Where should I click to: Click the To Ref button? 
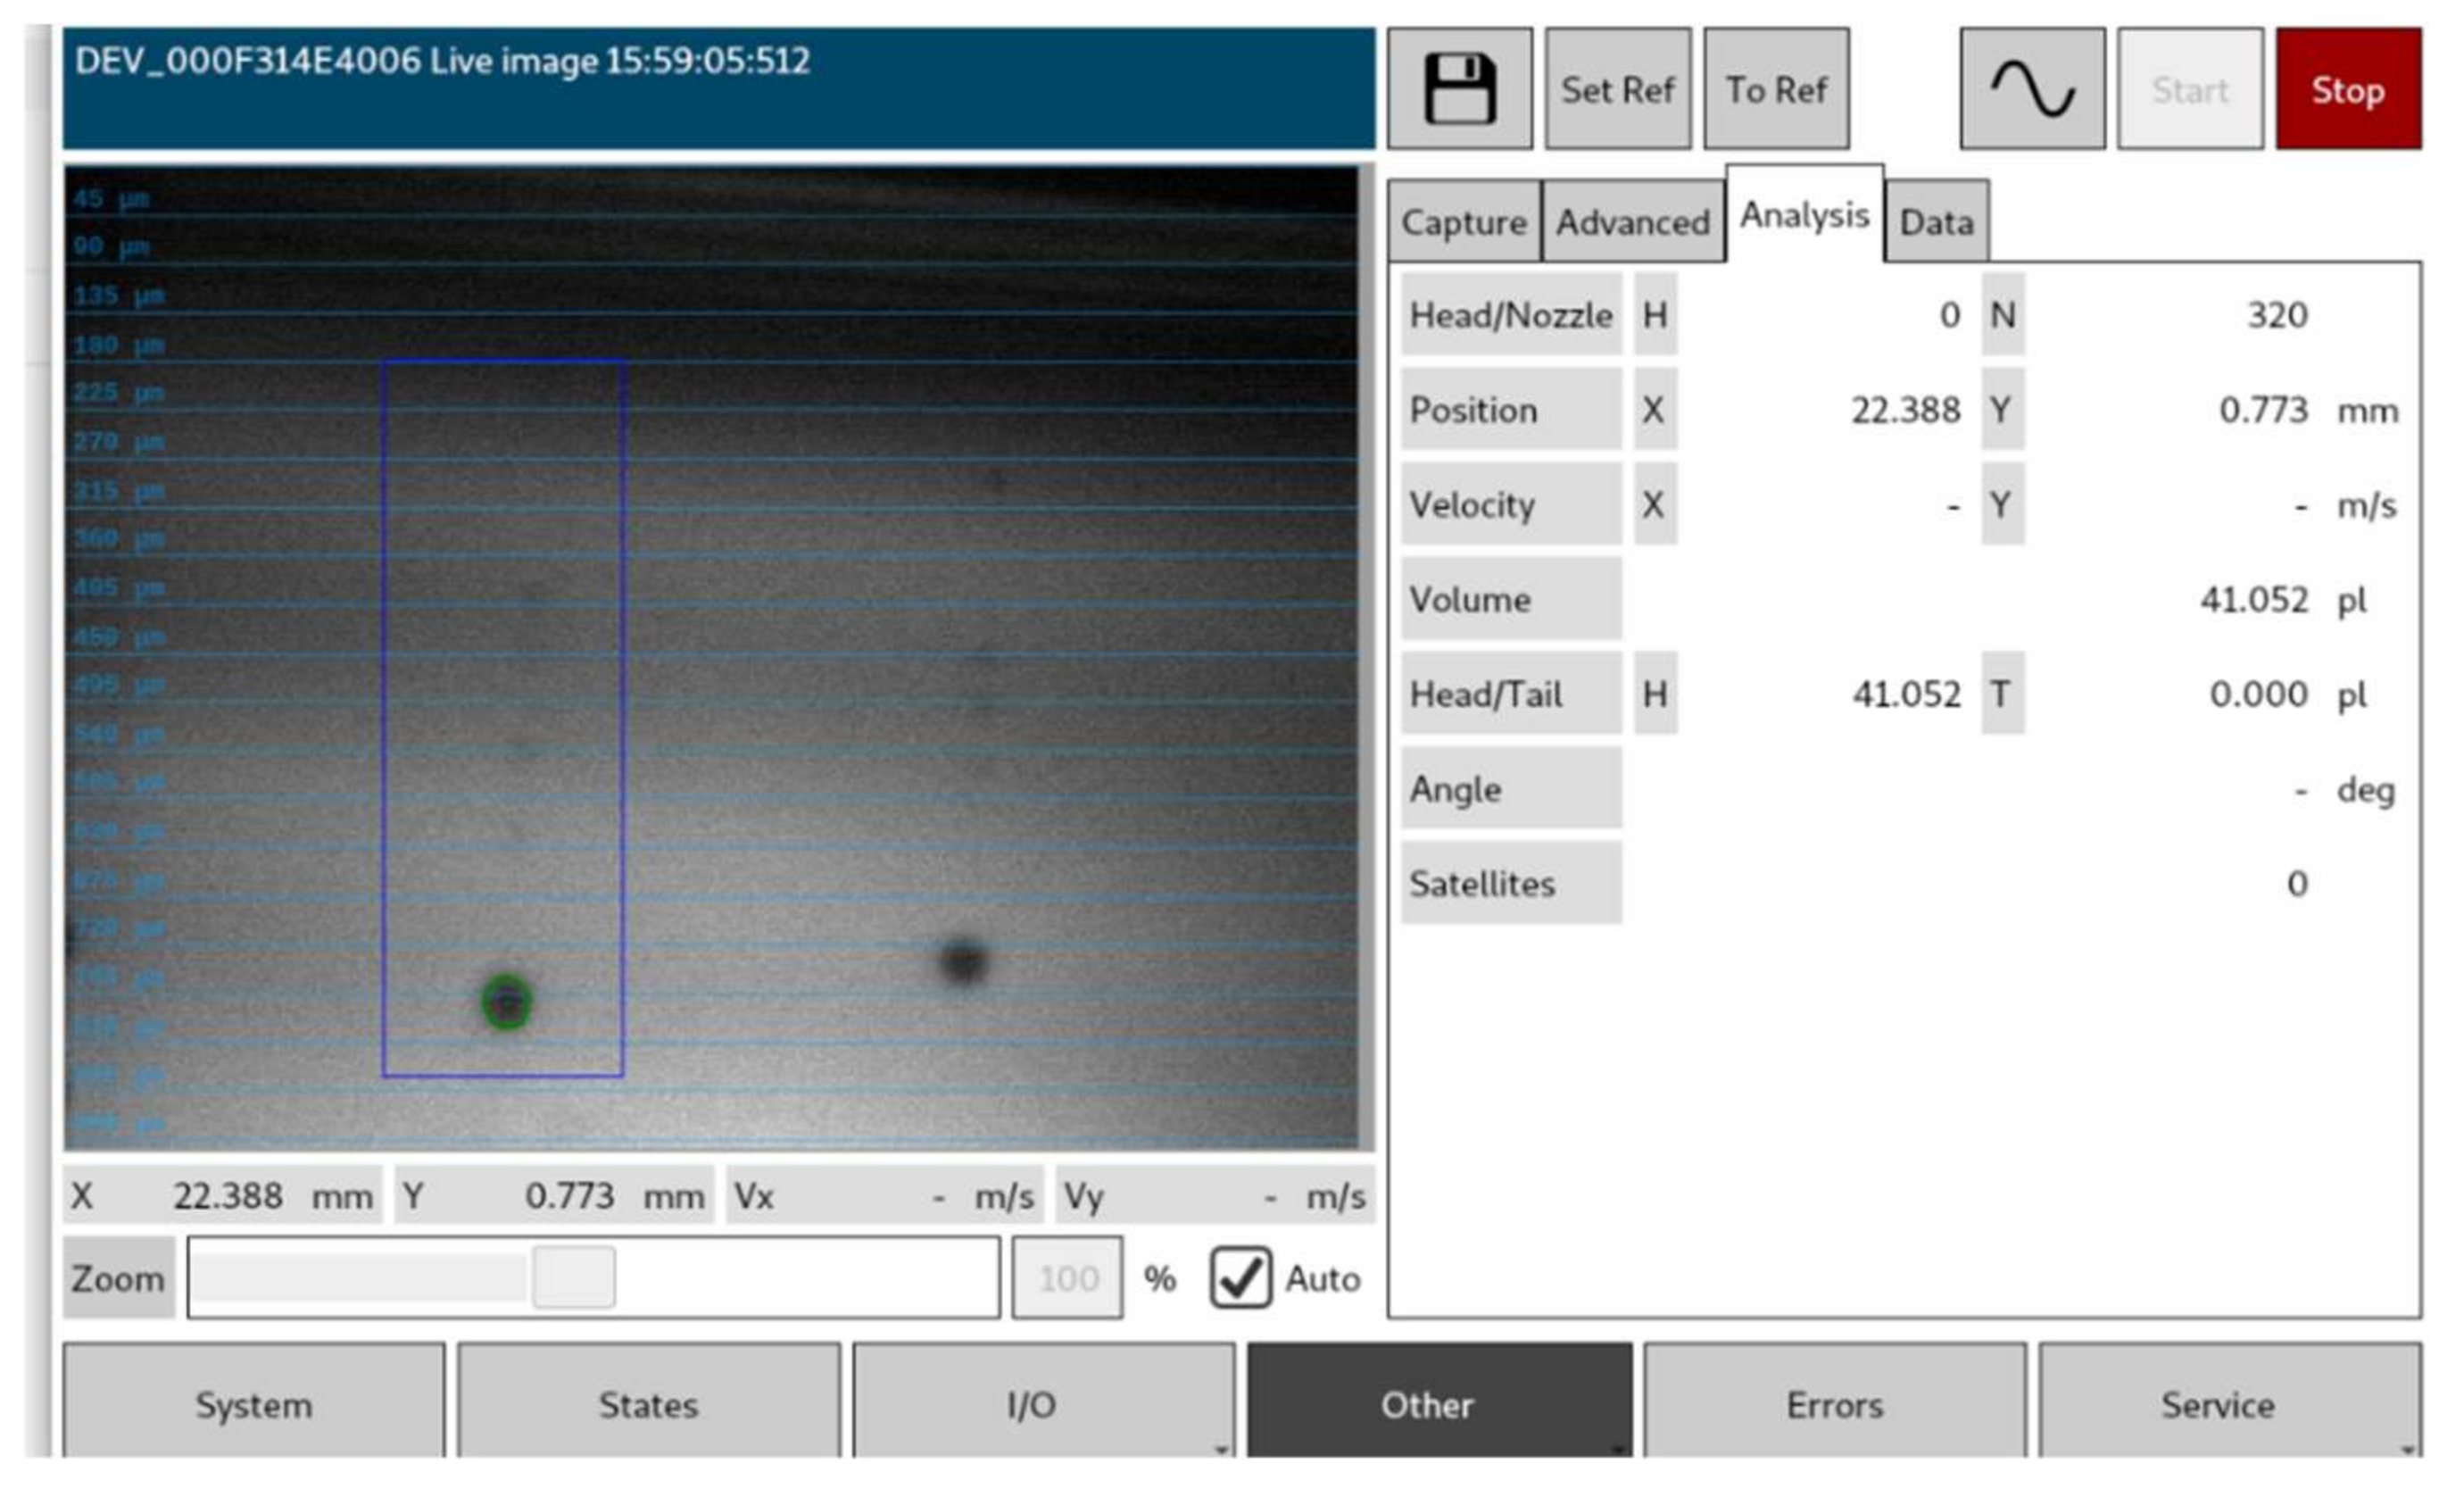1775,89
